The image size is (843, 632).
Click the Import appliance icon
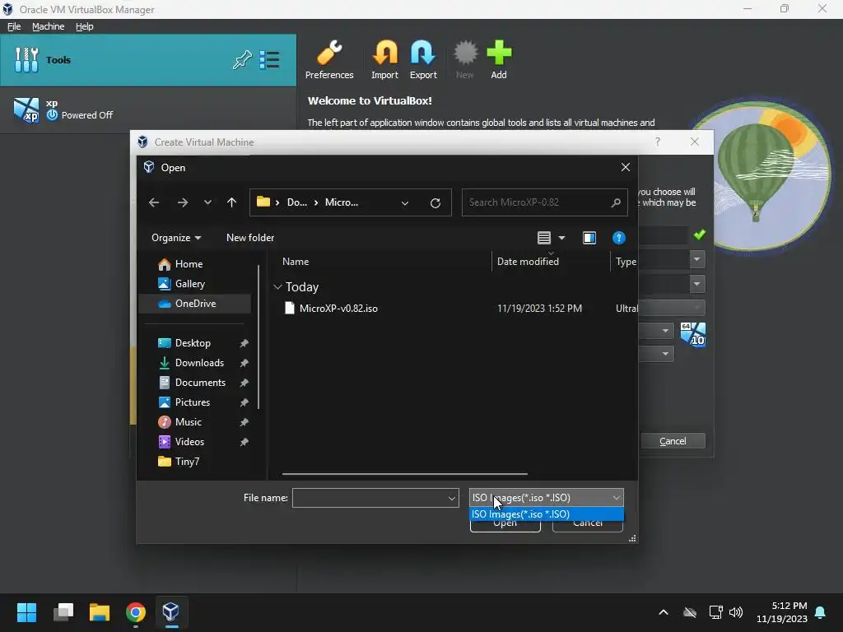point(384,59)
